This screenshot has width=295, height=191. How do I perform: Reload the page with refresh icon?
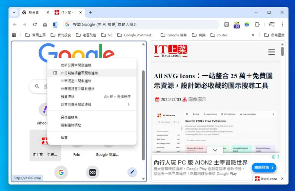coord(35,25)
